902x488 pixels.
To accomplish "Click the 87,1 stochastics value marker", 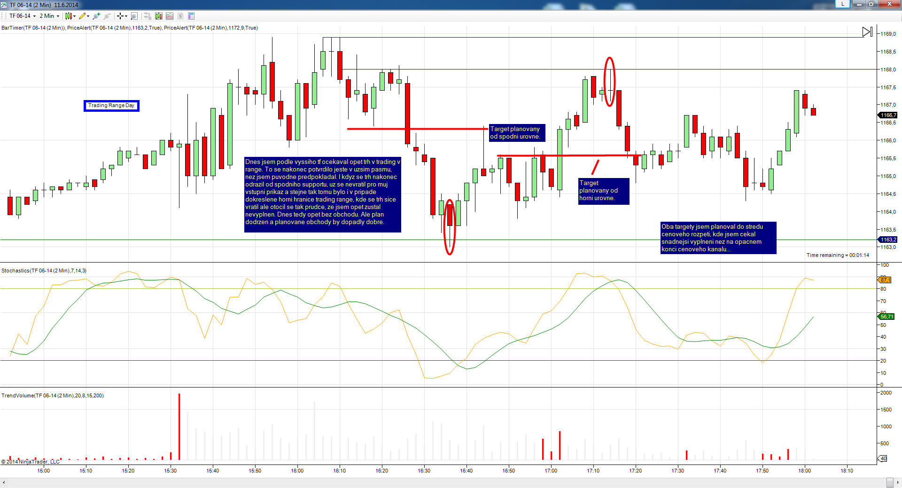I will point(885,280).
